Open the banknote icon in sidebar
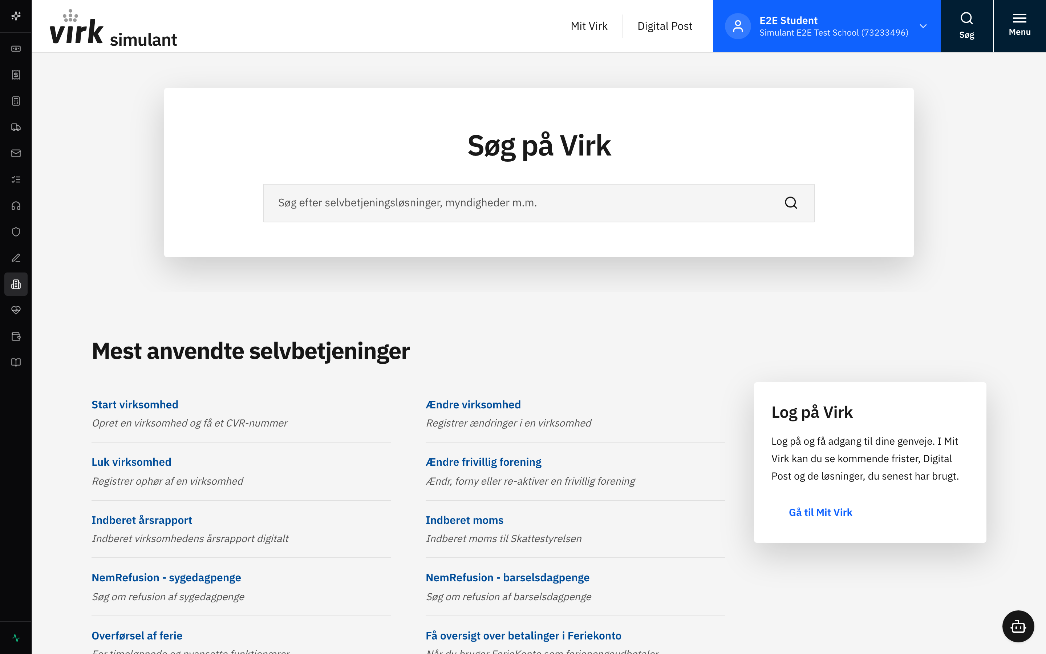This screenshot has width=1046, height=654. tap(16, 49)
